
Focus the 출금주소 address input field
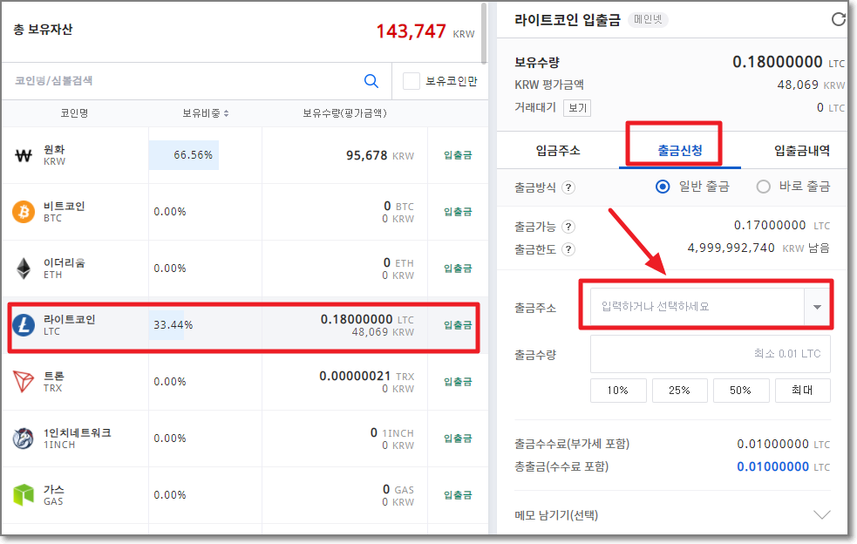pos(697,307)
